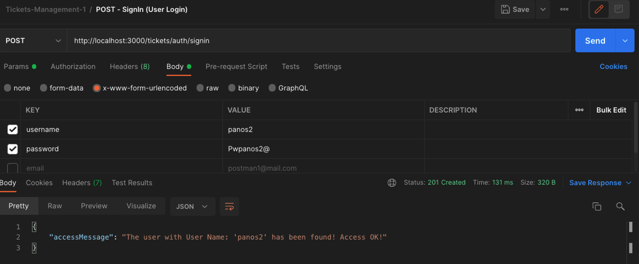
Task: Toggle line wrapping in response viewer
Action: [x=229, y=206]
